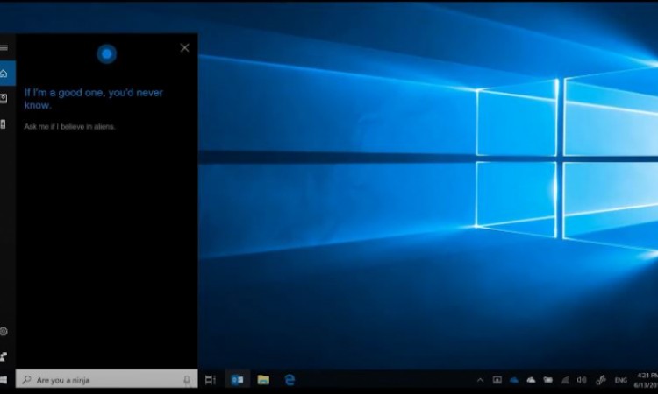Switch input language via ENG indicator
This screenshot has width=658, height=394.
[x=620, y=380]
